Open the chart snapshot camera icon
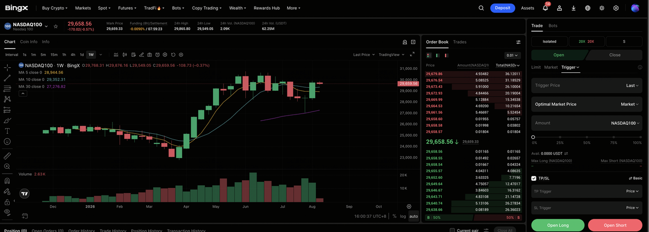 tap(150, 55)
